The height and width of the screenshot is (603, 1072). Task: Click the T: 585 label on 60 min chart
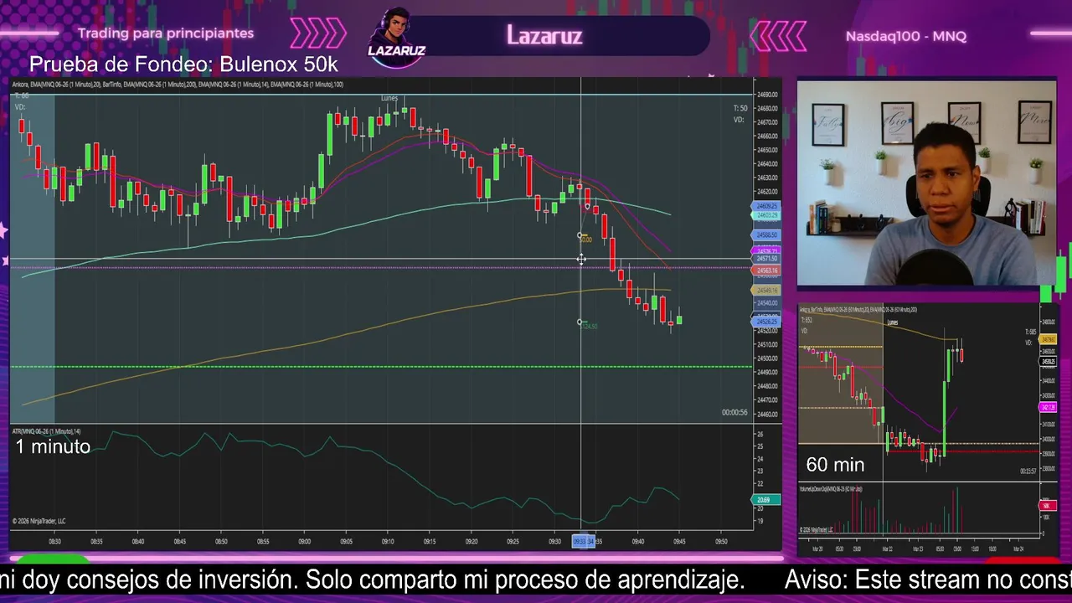(1031, 332)
